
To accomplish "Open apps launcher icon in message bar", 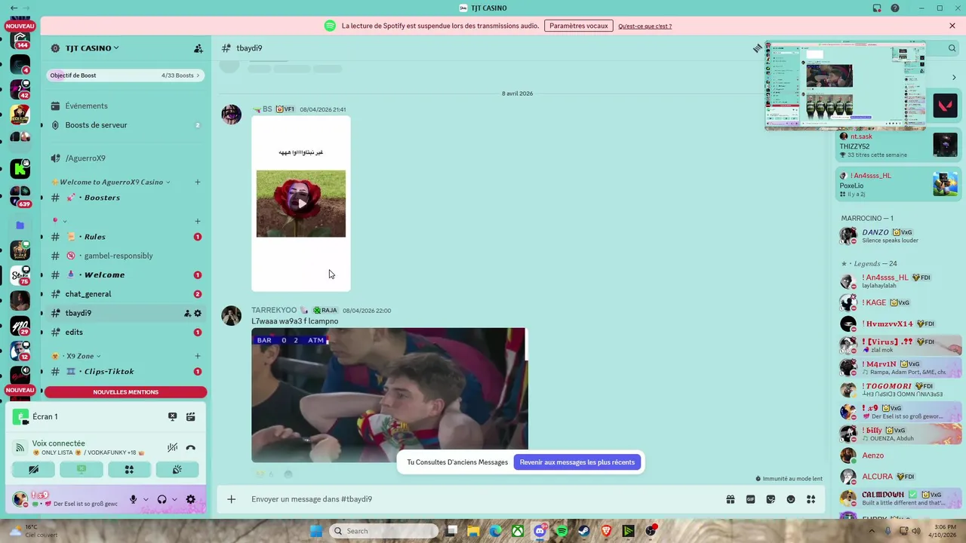I will click(811, 499).
